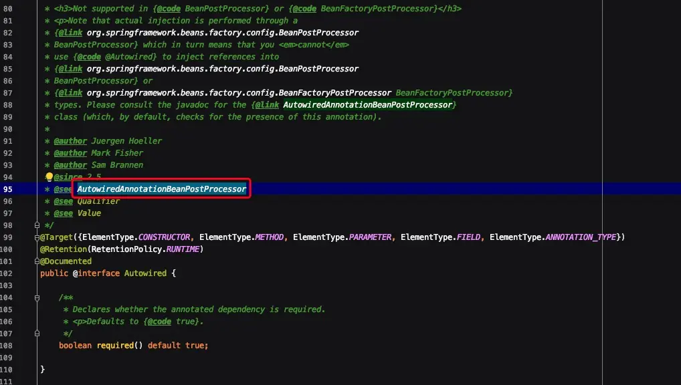Click the @see tag on line 96
This screenshot has width=681, height=385.
click(64, 201)
